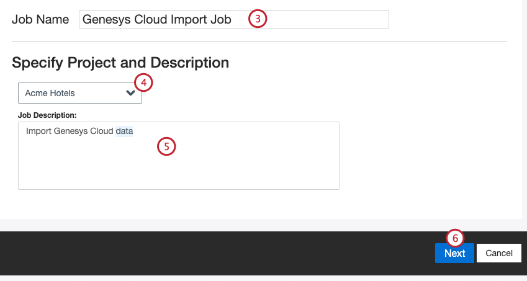This screenshot has width=527, height=281.
Task: Open the Acme Hotels project selector
Action: click(x=79, y=93)
